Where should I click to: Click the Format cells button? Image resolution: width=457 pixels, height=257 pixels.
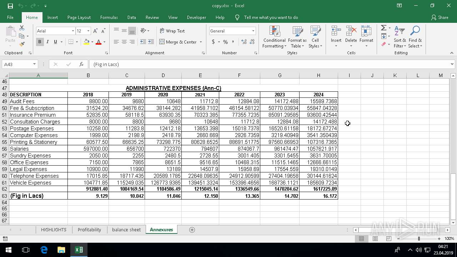tap(366, 36)
